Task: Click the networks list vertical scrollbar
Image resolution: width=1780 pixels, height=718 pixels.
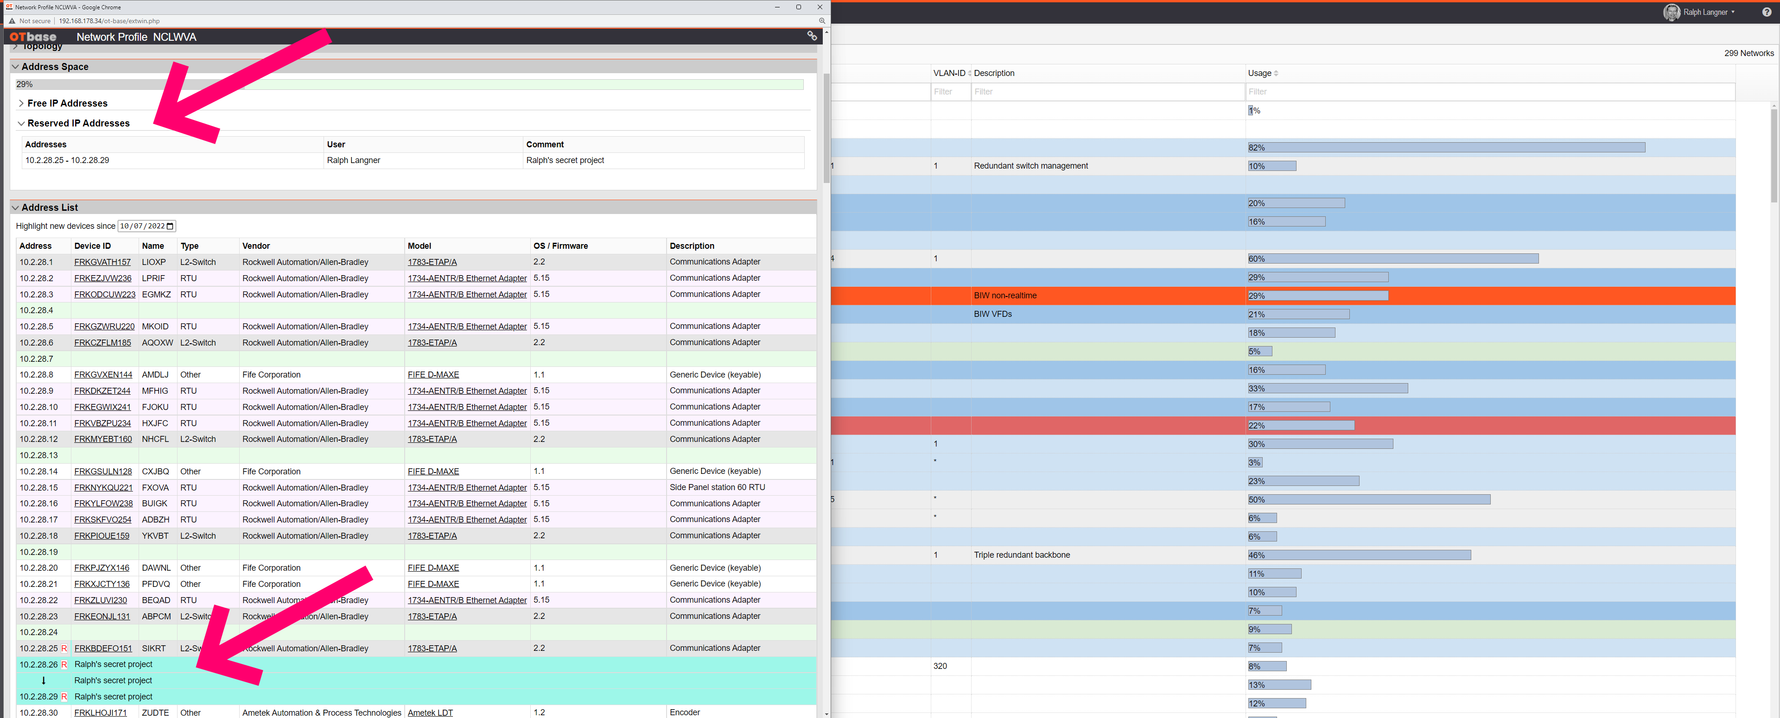Action: click(1774, 155)
